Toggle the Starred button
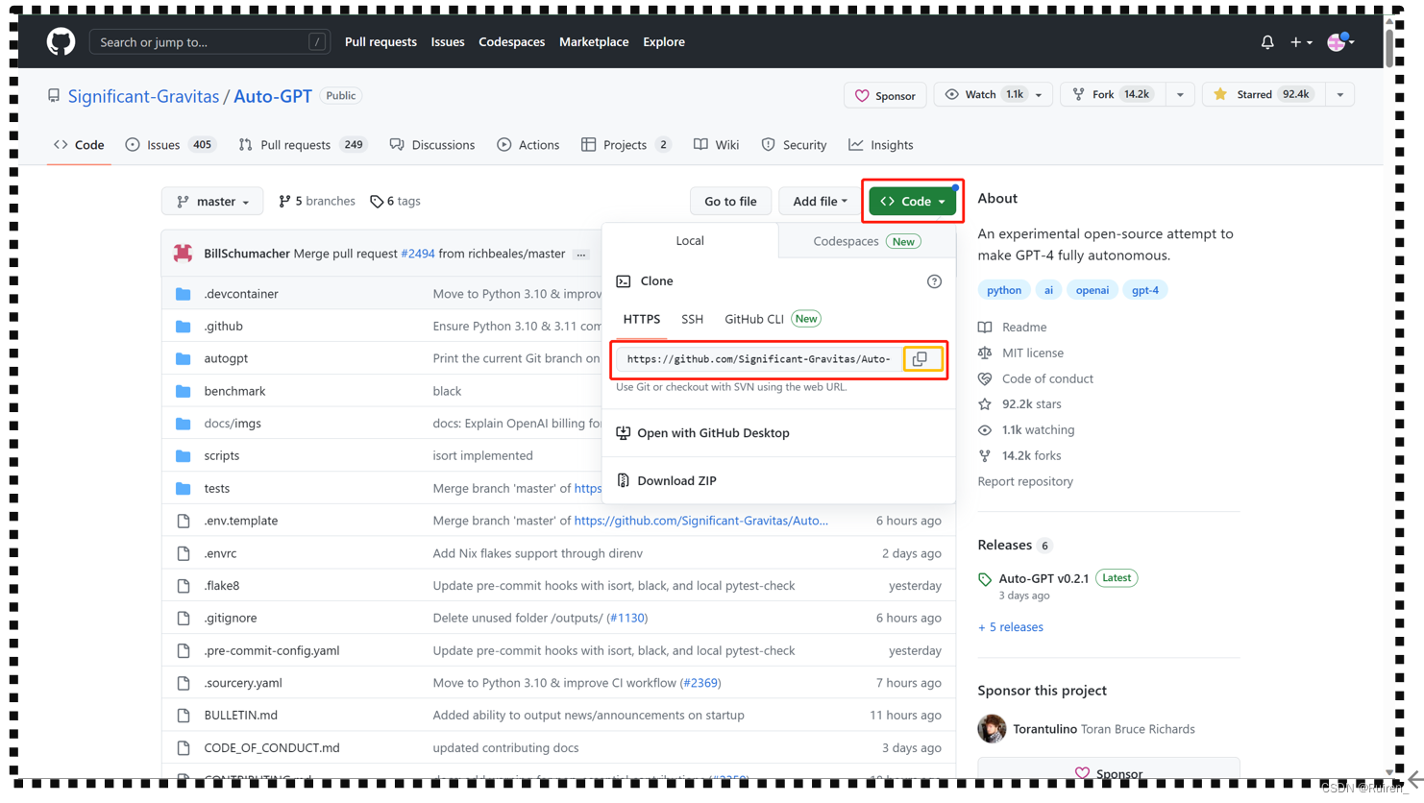Screen dimensions: 1424x803 (x=1263, y=94)
